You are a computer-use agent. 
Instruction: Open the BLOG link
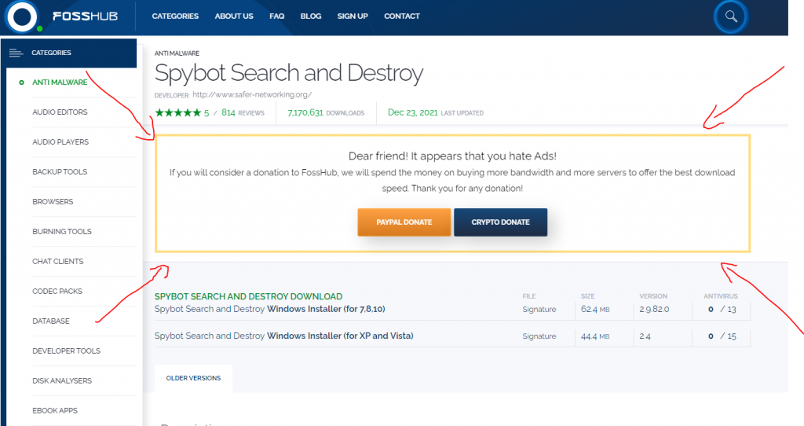[311, 17]
